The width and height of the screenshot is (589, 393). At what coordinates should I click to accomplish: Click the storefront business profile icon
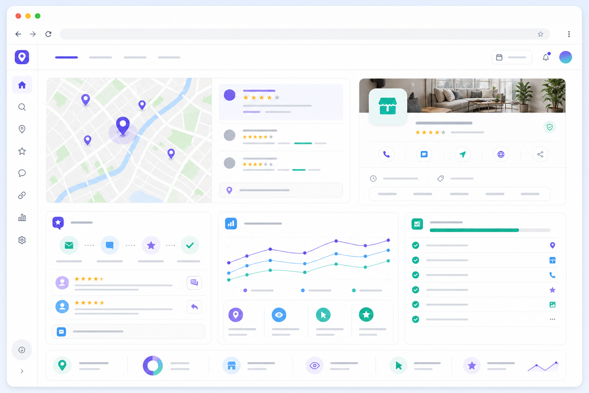pyautogui.click(x=388, y=106)
